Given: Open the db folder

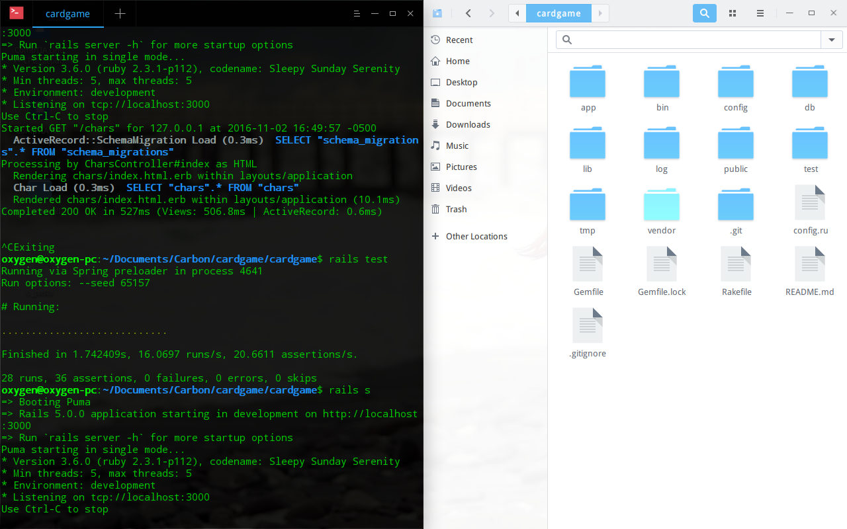Looking at the screenshot, I should [809, 83].
